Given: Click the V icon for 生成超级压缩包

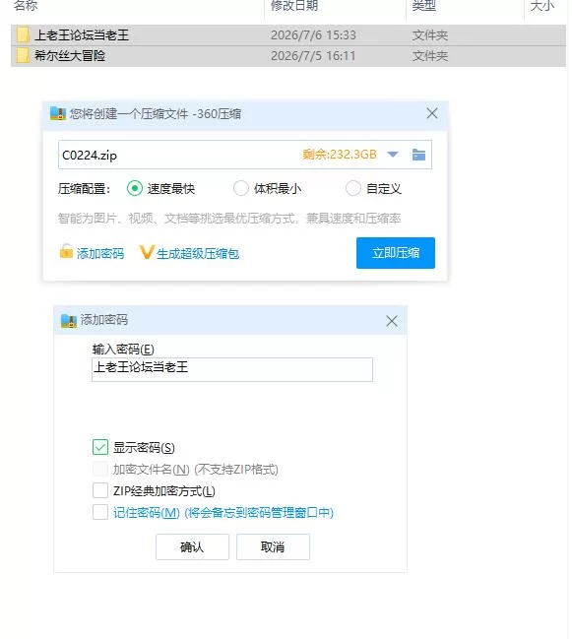Looking at the screenshot, I should (x=147, y=252).
